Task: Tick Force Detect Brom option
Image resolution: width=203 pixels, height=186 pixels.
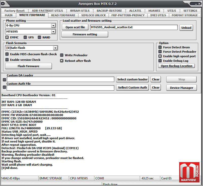Action: 160,47
